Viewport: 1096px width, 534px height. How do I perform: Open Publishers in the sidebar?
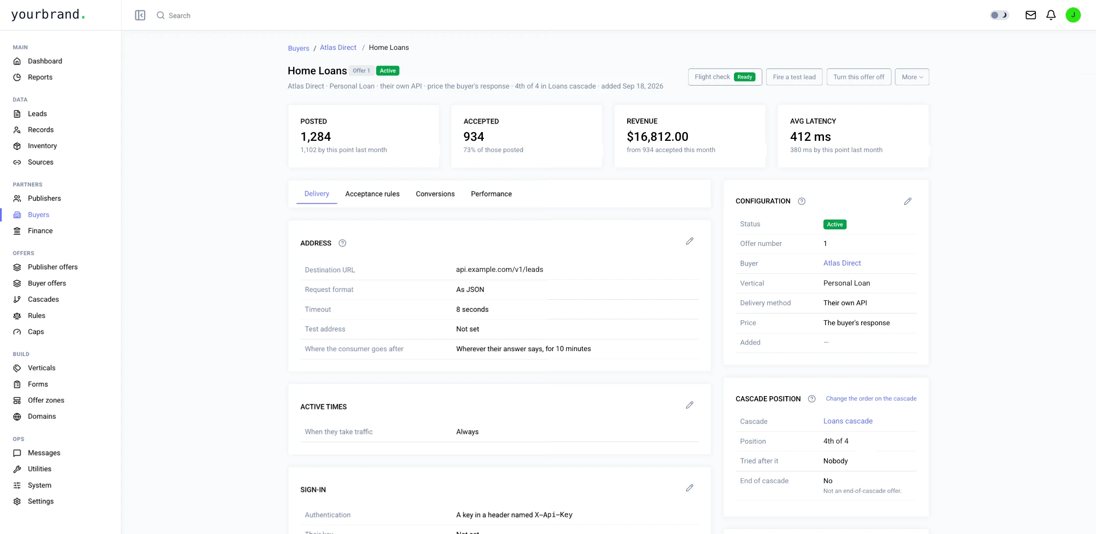[44, 199]
